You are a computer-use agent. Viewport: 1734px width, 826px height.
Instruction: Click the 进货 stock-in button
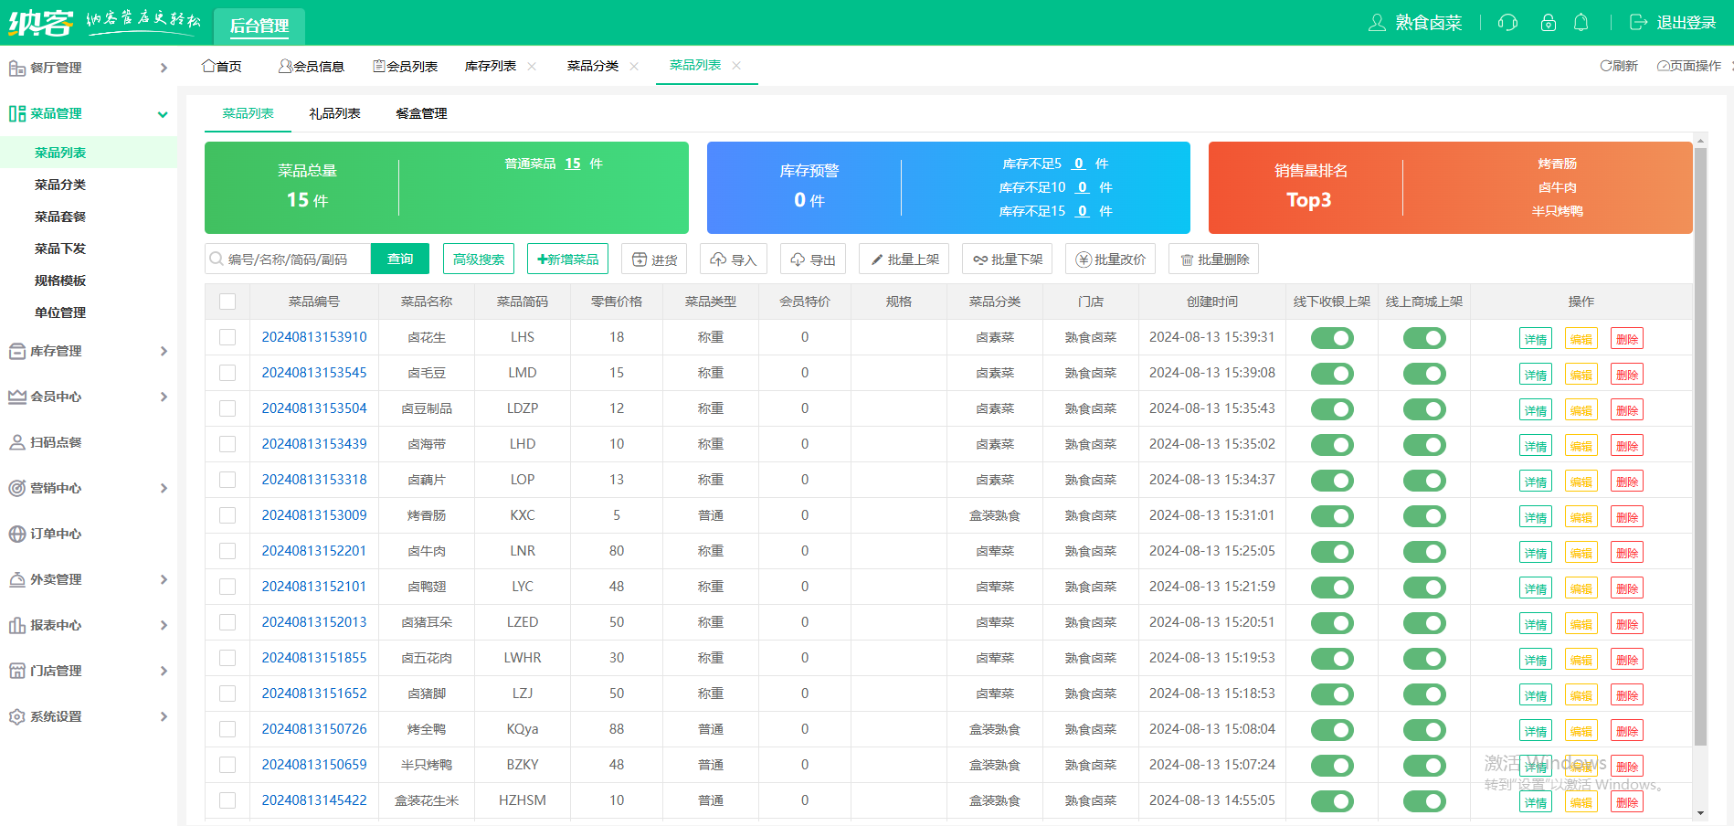point(654,259)
